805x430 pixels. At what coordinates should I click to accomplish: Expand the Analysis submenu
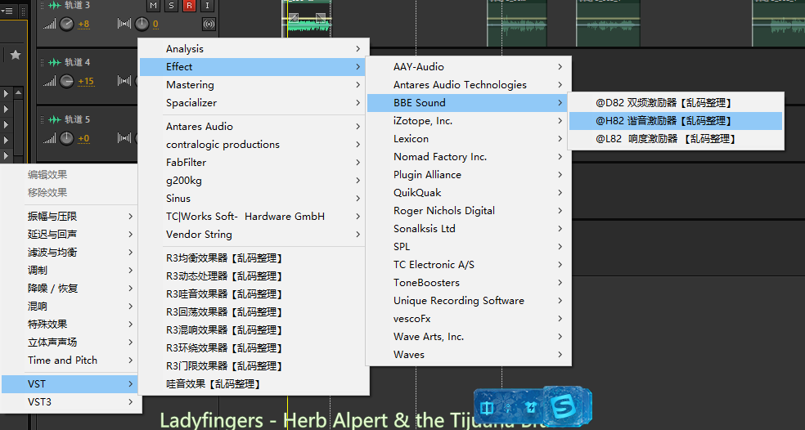point(252,49)
